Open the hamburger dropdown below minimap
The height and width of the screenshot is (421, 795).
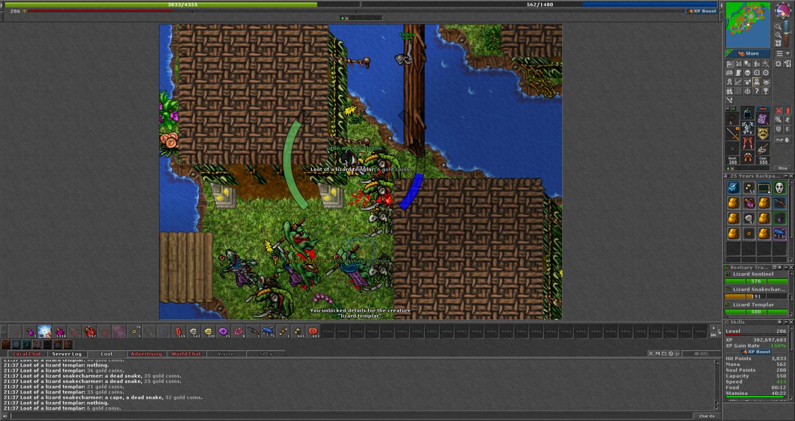click(x=783, y=53)
